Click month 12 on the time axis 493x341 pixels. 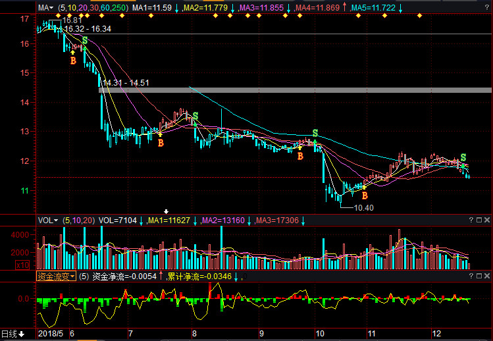click(x=436, y=334)
